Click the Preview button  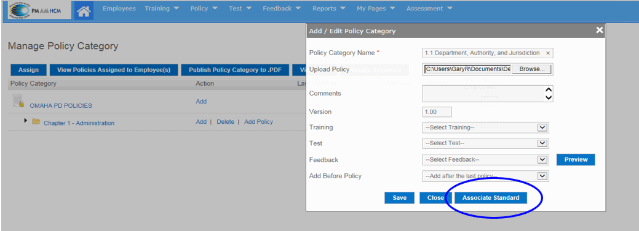(x=576, y=159)
